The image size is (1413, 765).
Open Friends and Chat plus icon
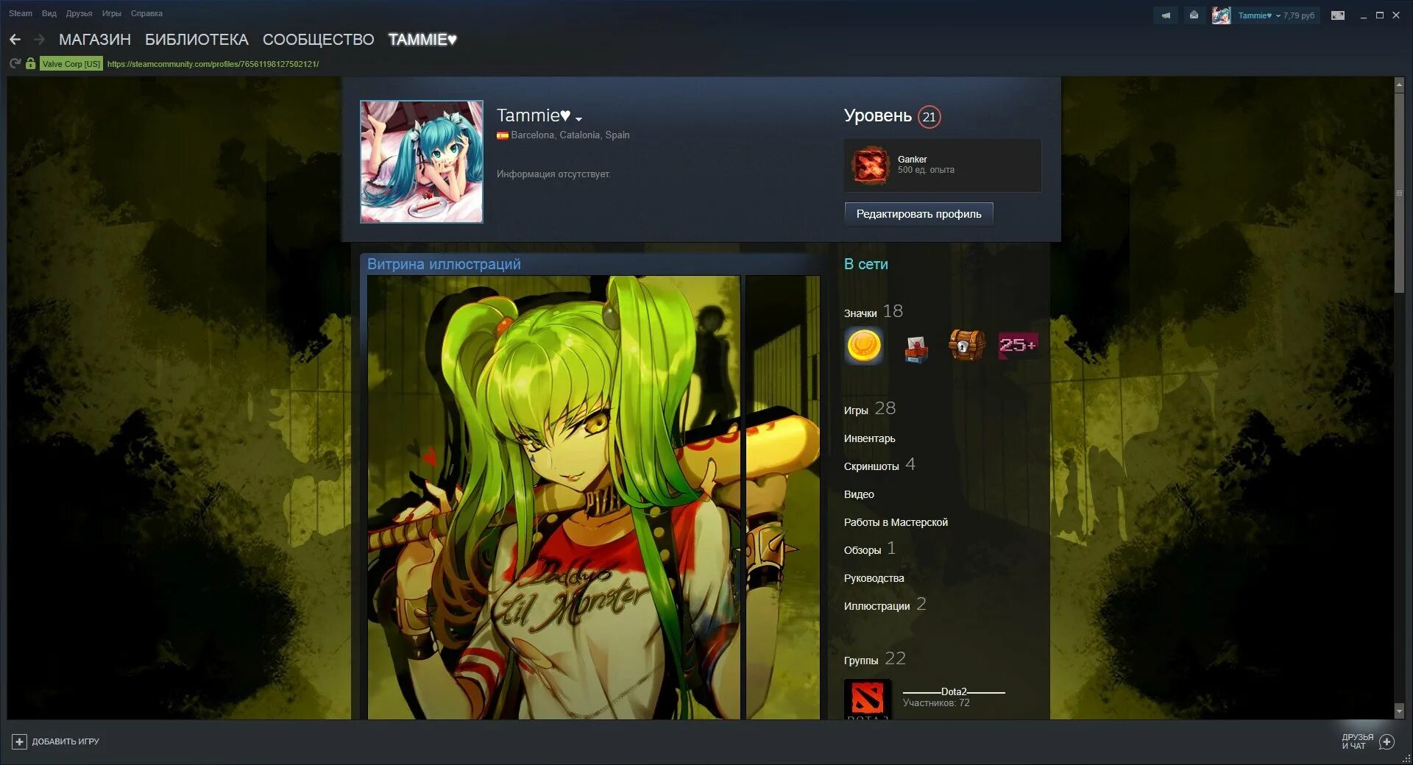pyautogui.click(x=1387, y=741)
